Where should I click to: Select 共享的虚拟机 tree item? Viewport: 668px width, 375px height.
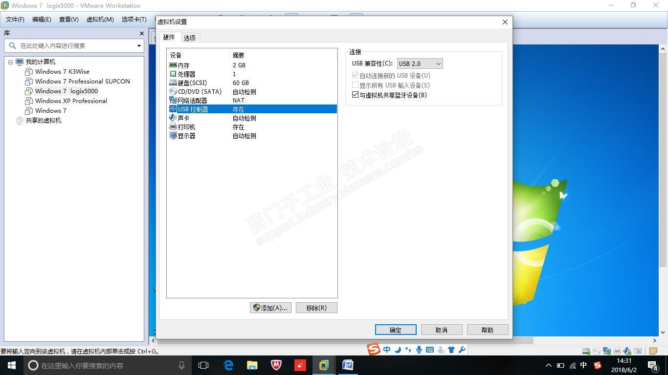pos(43,121)
